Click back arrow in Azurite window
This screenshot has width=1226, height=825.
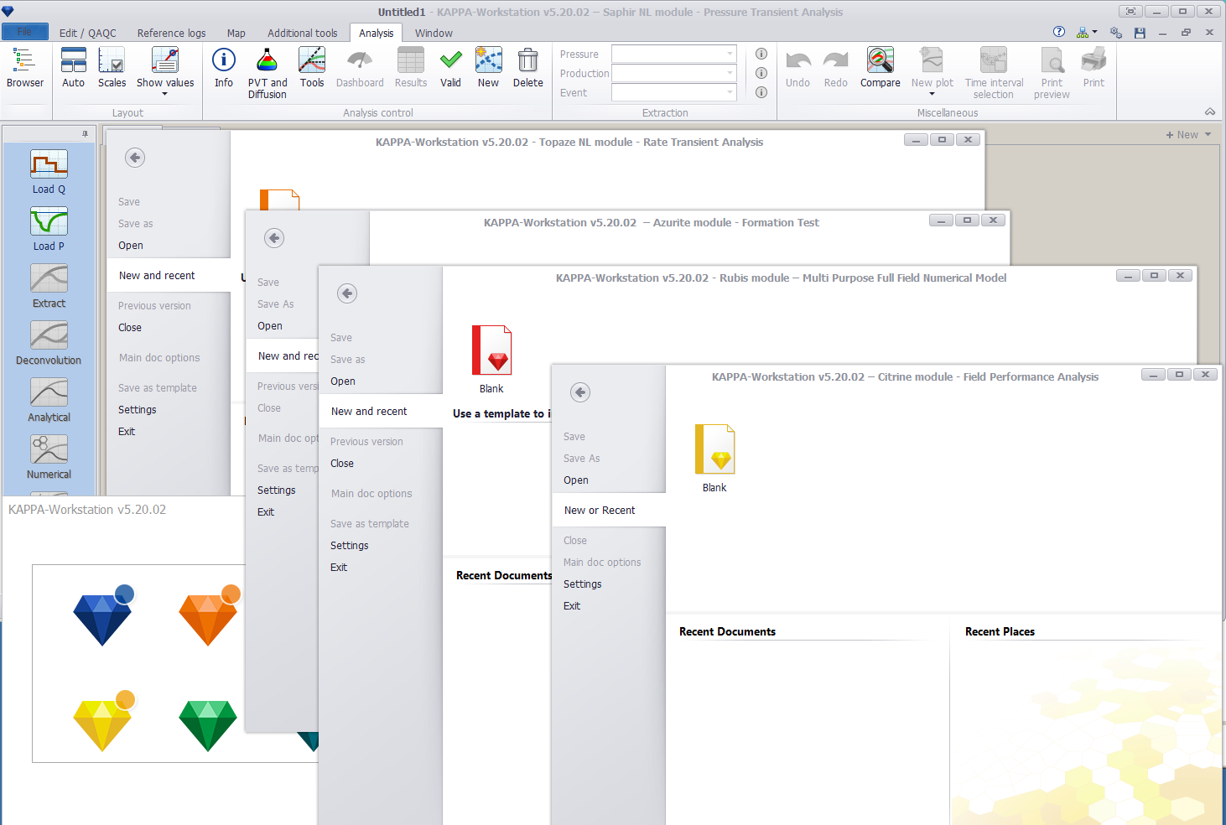(x=274, y=238)
